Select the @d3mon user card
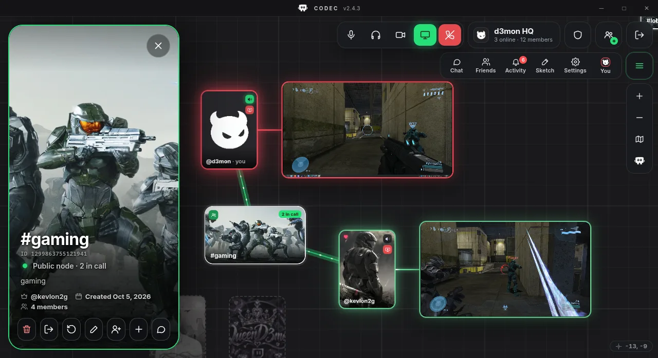The height and width of the screenshot is (358, 658). pyautogui.click(x=229, y=129)
